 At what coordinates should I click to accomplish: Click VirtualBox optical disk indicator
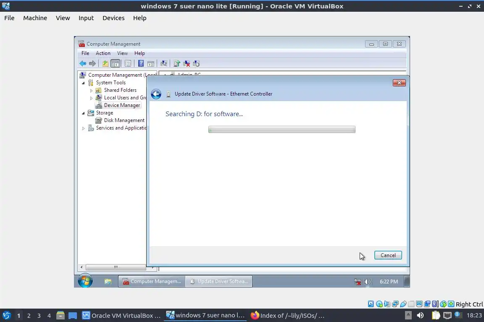tap(379, 304)
